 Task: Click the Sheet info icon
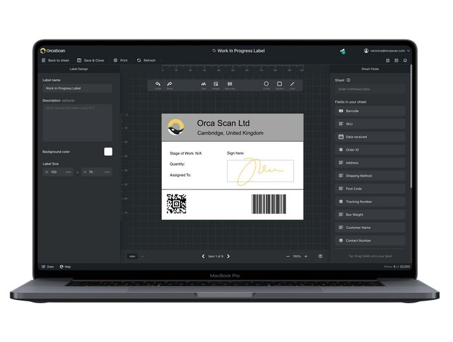point(348,80)
